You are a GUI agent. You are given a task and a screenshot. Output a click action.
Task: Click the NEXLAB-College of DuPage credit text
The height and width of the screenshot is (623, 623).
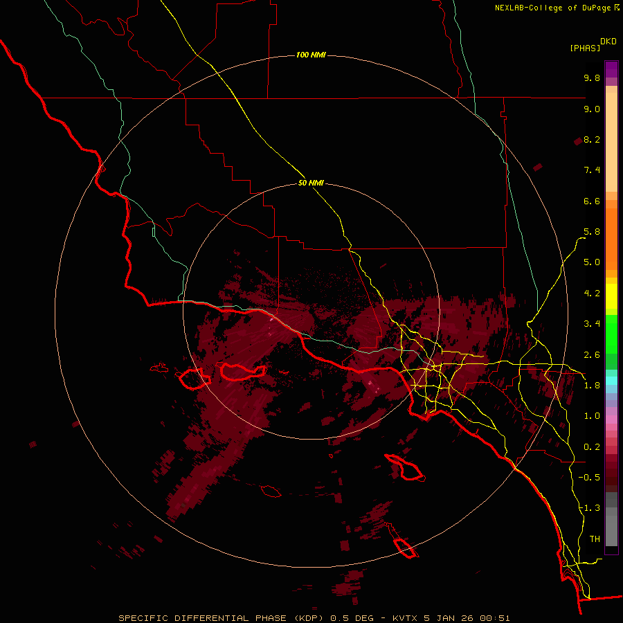tap(553, 8)
